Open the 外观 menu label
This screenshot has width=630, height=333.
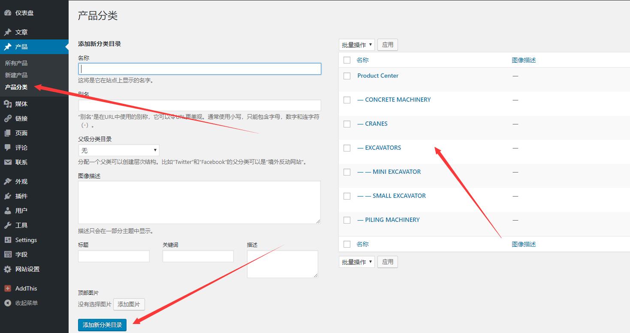click(x=21, y=182)
